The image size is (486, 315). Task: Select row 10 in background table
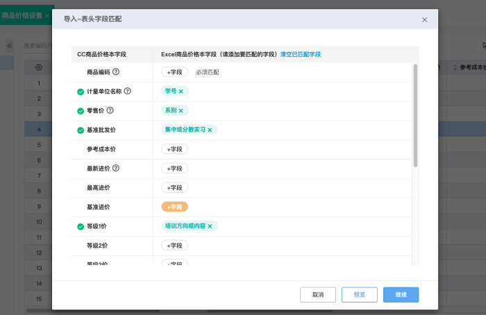point(39,222)
